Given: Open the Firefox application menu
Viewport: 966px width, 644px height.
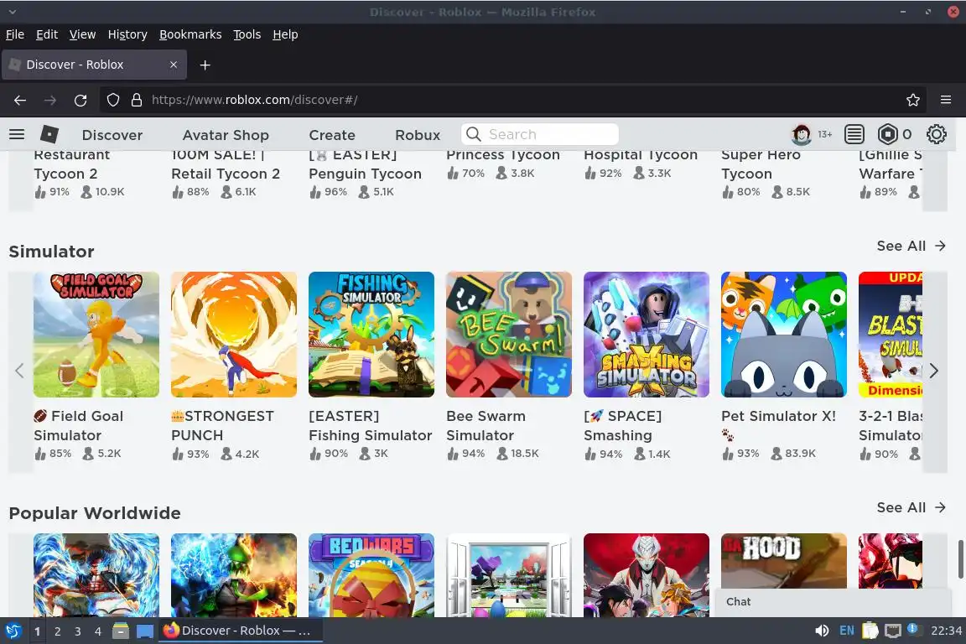Looking at the screenshot, I should [946, 100].
